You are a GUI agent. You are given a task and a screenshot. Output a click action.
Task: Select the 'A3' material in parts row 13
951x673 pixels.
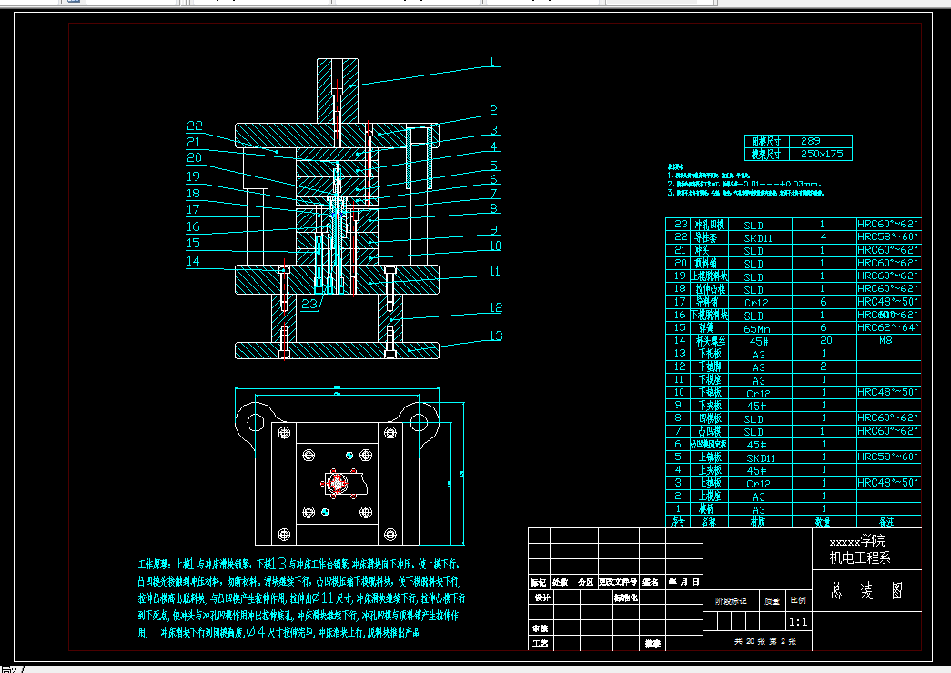pyautogui.click(x=758, y=355)
